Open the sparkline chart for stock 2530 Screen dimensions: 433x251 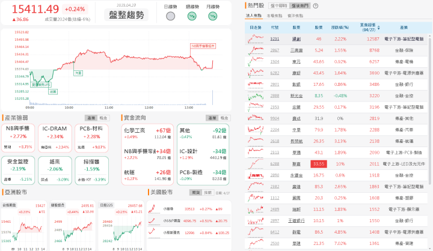coord(256,243)
